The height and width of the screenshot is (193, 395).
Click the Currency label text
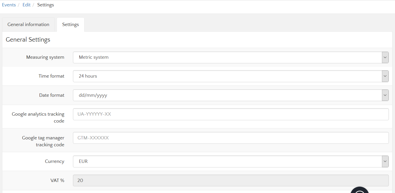[55, 161]
